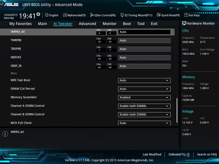This screenshot has height=164, width=219.
Task: Click the settings list vertical scrollbar
Action: tap(177, 111)
